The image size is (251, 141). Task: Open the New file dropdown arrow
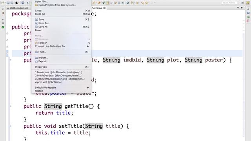pyautogui.click(x=5, y=3)
